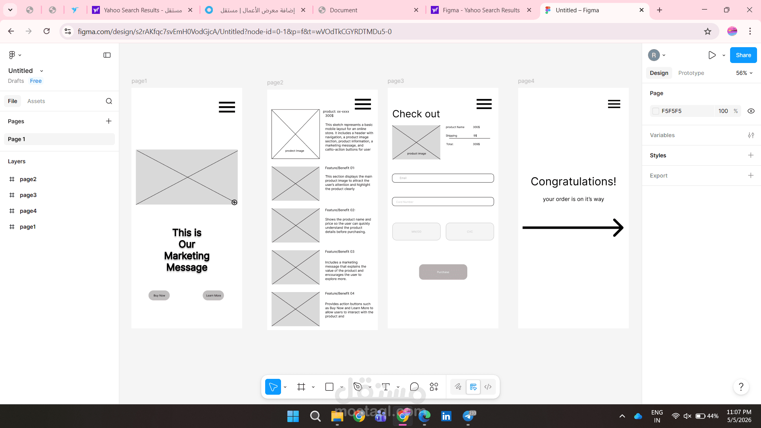Click the user avatar R
This screenshot has width=761, height=428.
coord(654,55)
